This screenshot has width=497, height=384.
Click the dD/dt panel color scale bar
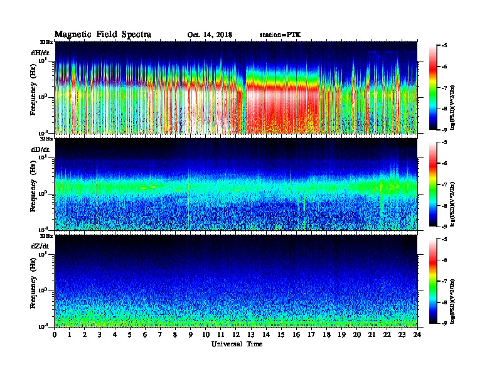point(433,184)
